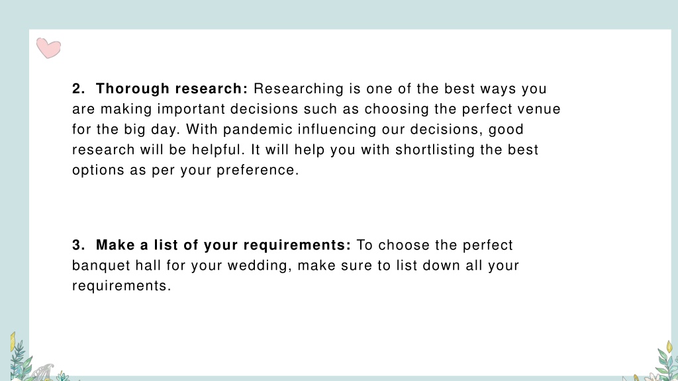
Task: Click the word "preference." ending point two
Action: click(258, 170)
